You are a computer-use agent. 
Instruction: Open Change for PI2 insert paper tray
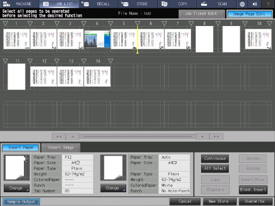16,188
